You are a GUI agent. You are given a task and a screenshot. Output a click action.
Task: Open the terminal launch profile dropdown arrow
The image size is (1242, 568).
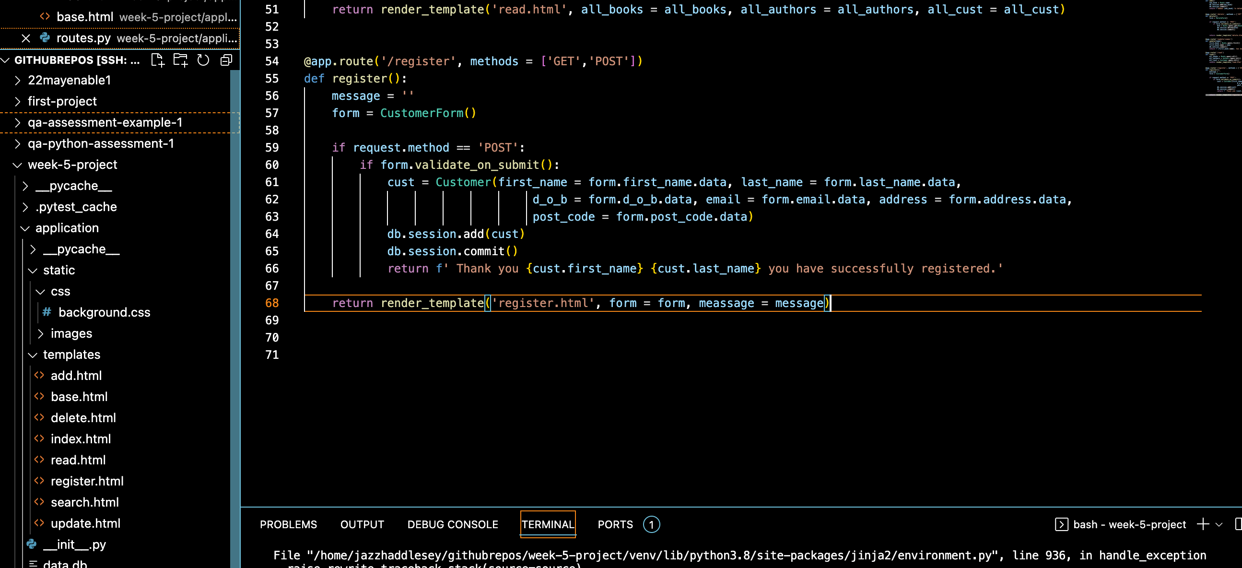coord(1219,524)
